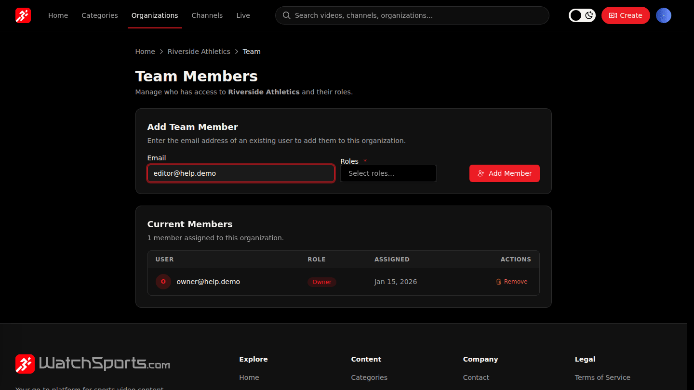Viewport: 694px width, 390px height.
Task: Open the Select roles dropdown
Action: coord(388,173)
